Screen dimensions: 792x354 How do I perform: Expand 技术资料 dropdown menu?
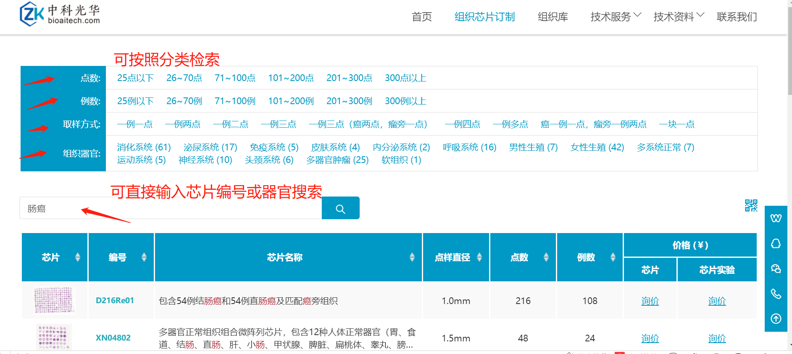pos(679,17)
